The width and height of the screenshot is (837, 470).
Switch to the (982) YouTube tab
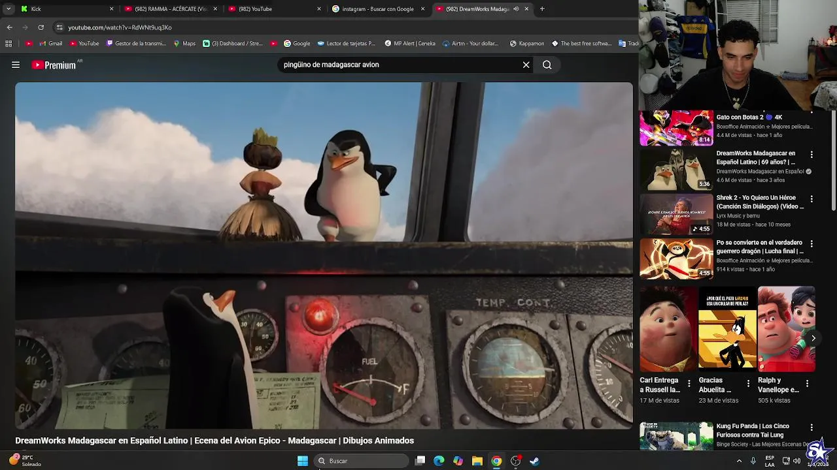coord(275,9)
